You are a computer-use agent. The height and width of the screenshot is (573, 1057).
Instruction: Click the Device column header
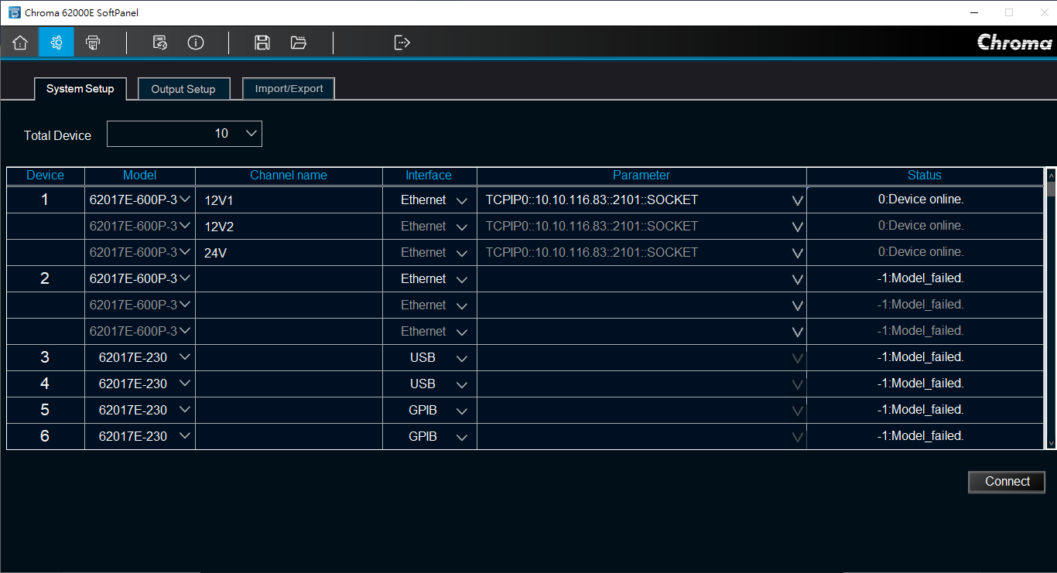(45, 176)
